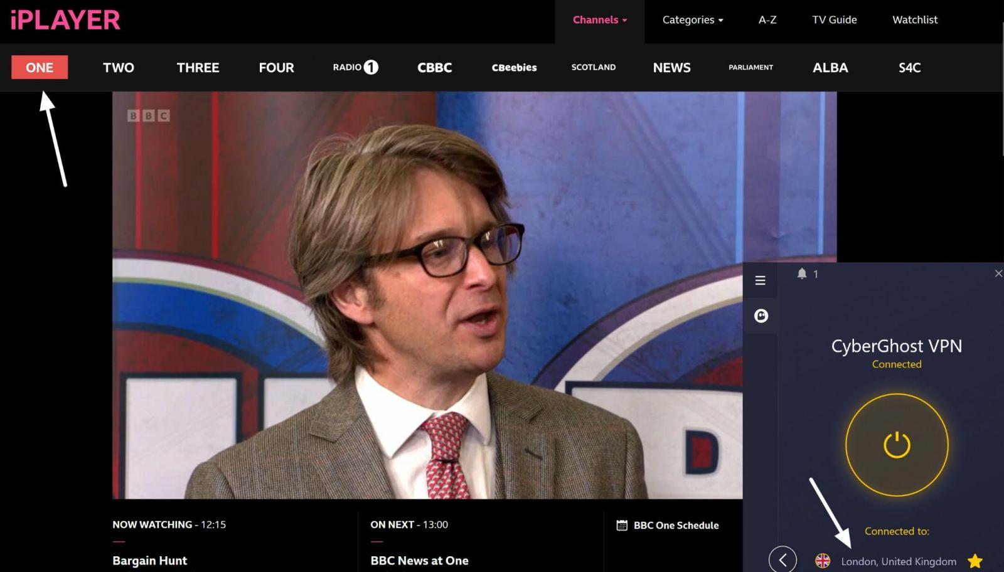Open BBC News at One programme

click(x=420, y=561)
